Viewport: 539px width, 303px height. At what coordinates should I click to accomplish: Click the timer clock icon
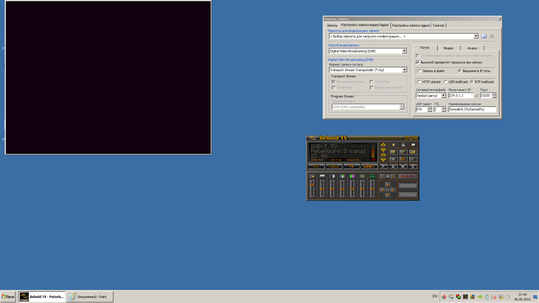click(x=403, y=166)
